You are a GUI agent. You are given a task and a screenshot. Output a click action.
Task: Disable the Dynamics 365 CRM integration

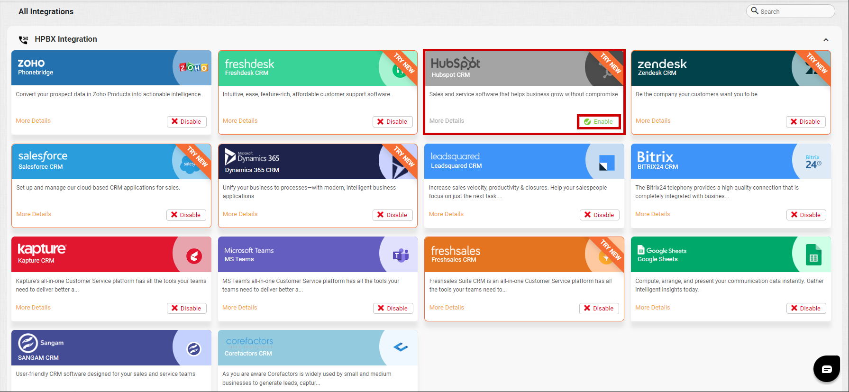(x=393, y=215)
